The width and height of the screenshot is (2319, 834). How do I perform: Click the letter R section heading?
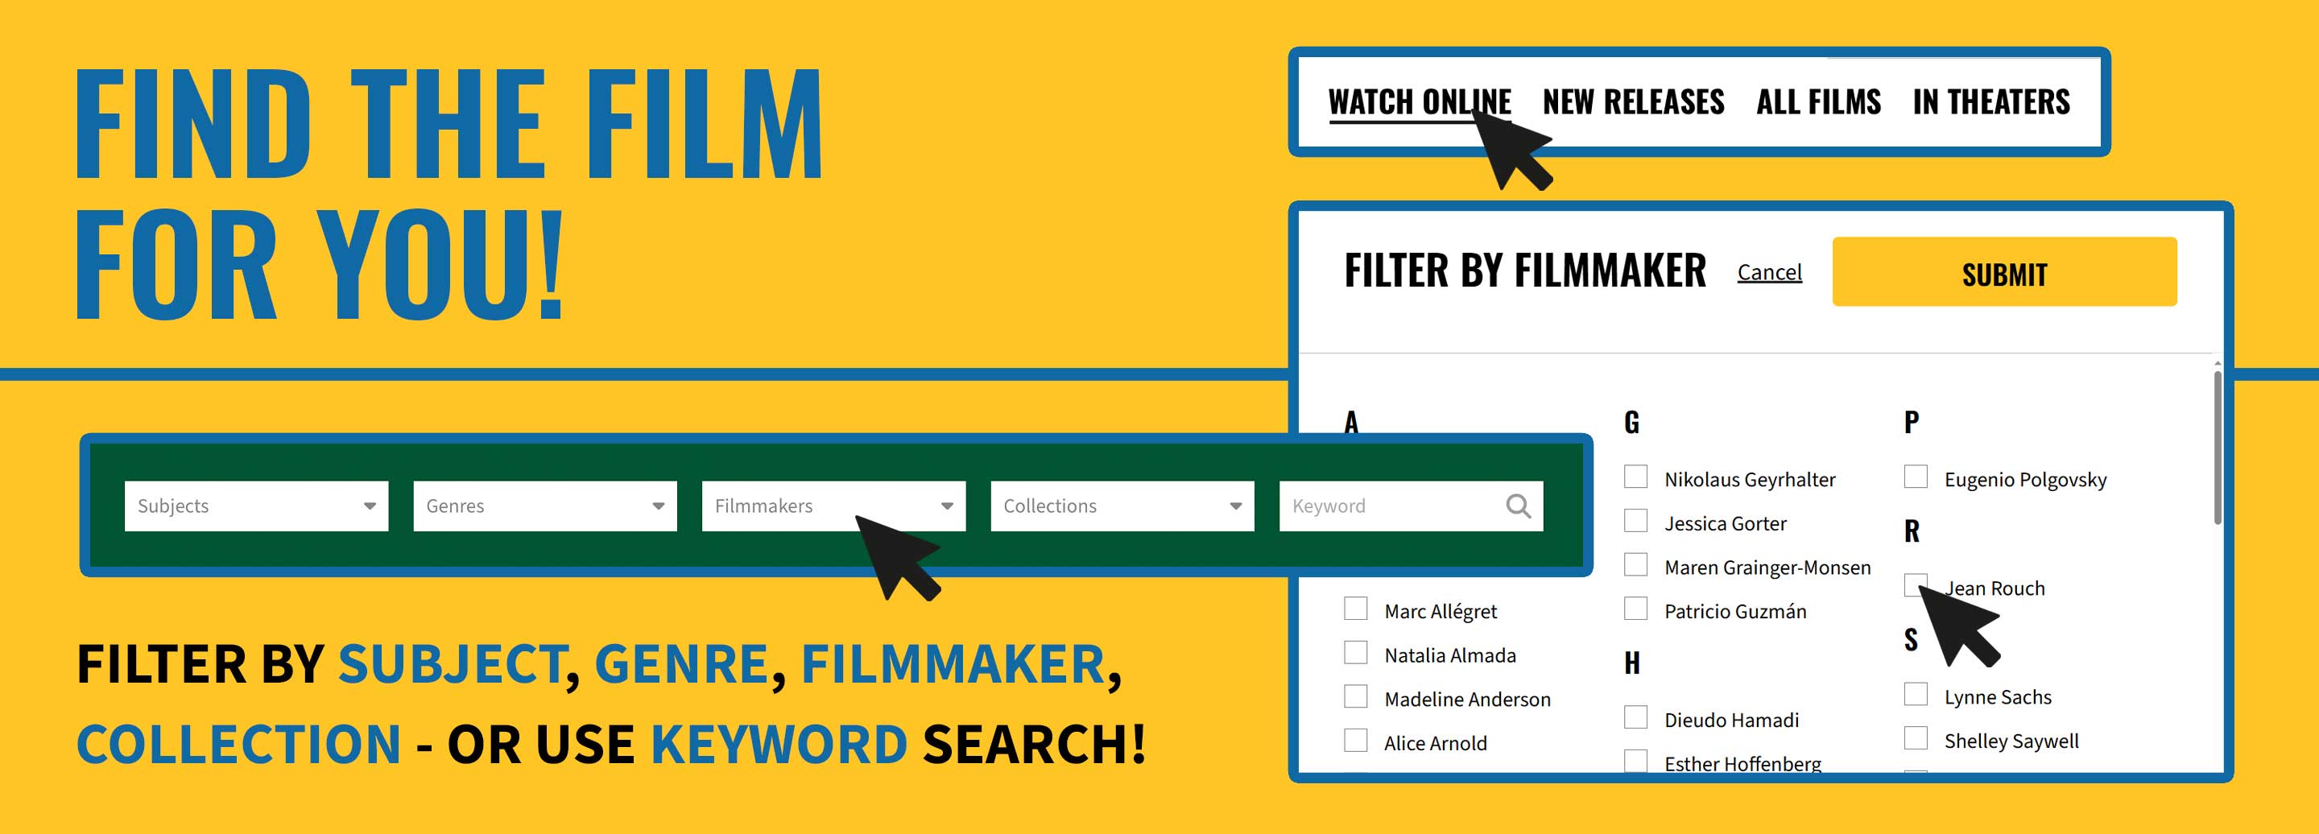point(1912,531)
